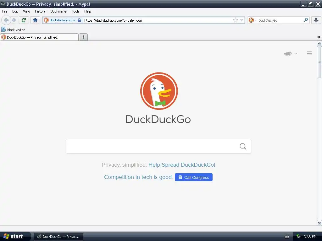Focus the DuckDuckGo toolbar search box
This screenshot has width=322, height=241.
point(279,20)
